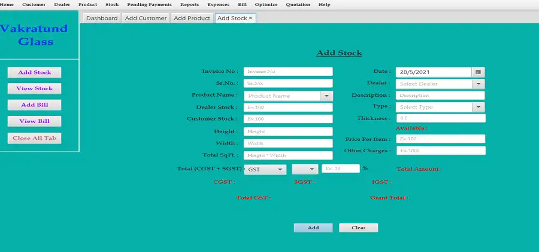Switch to the Add Customer tab

(146, 18)
